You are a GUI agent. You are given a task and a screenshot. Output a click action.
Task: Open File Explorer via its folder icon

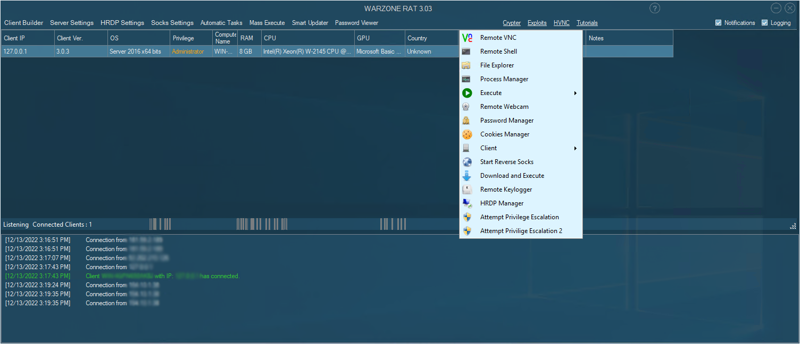click(466, 65)
